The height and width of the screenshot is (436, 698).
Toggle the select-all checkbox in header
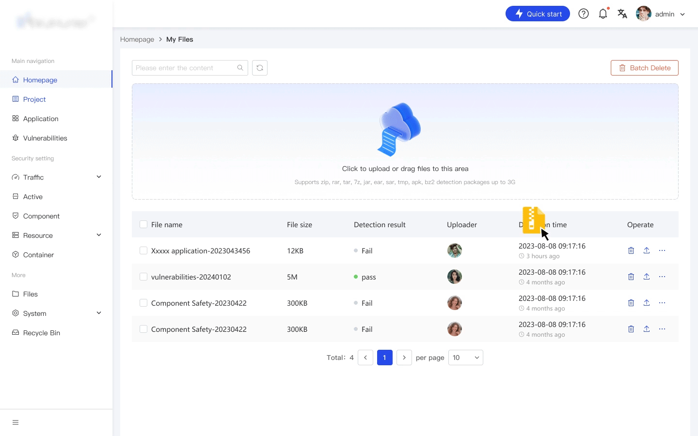pos(143,224)
